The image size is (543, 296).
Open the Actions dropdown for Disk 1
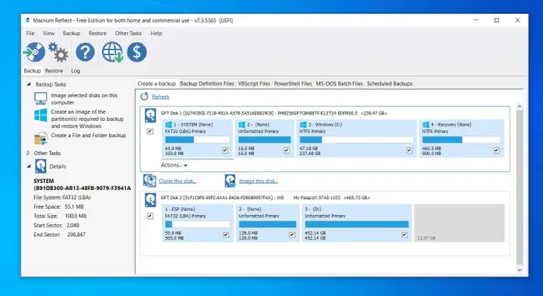pos(175,165)
